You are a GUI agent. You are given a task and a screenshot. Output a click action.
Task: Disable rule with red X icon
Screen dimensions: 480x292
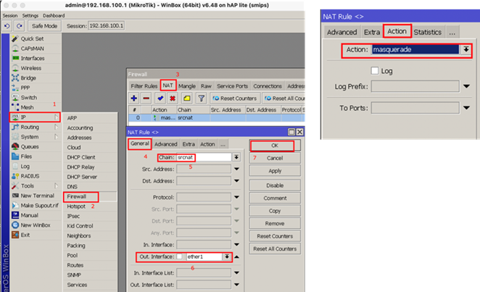pos(173,98)
